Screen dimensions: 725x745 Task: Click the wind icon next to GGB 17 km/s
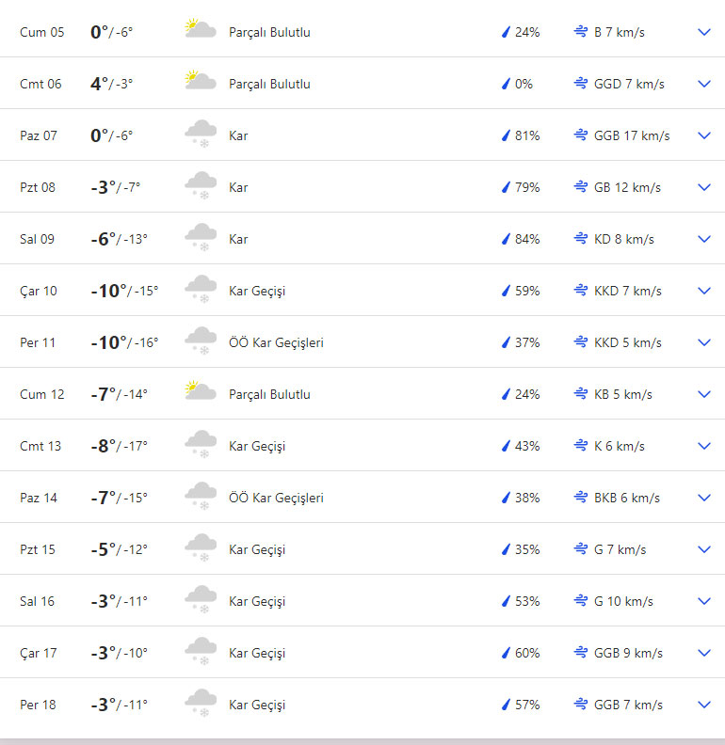pos(581,135)
